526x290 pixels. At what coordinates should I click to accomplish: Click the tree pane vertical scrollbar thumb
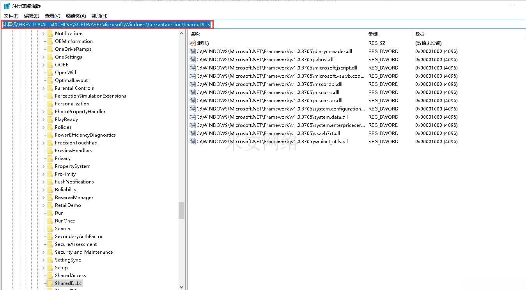[182, 210]
